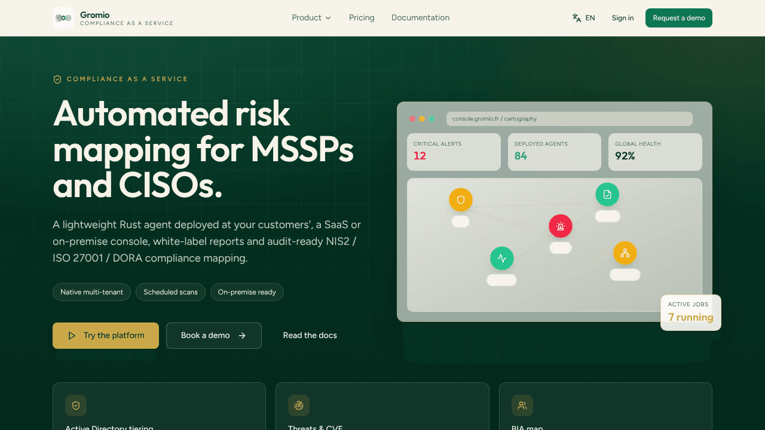Click the green activity pulse node

click(x=502, y=259)
